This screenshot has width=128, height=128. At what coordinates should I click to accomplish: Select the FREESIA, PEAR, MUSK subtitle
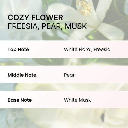(x=47, y=26)
